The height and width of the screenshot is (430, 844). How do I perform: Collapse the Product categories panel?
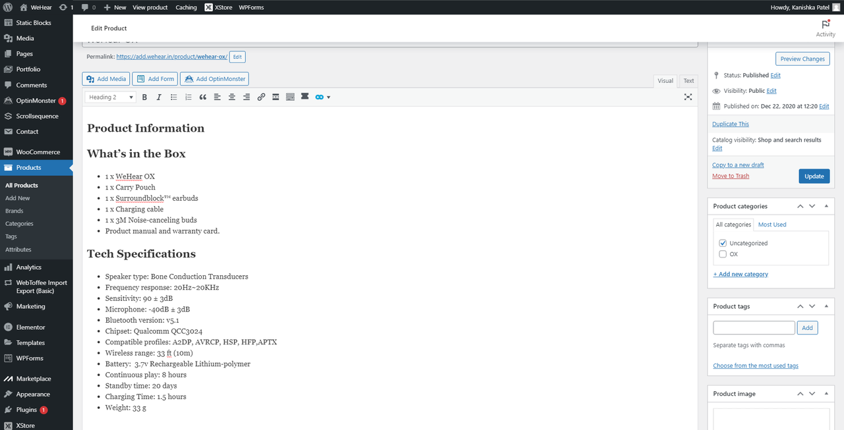(x=827, y=206)
